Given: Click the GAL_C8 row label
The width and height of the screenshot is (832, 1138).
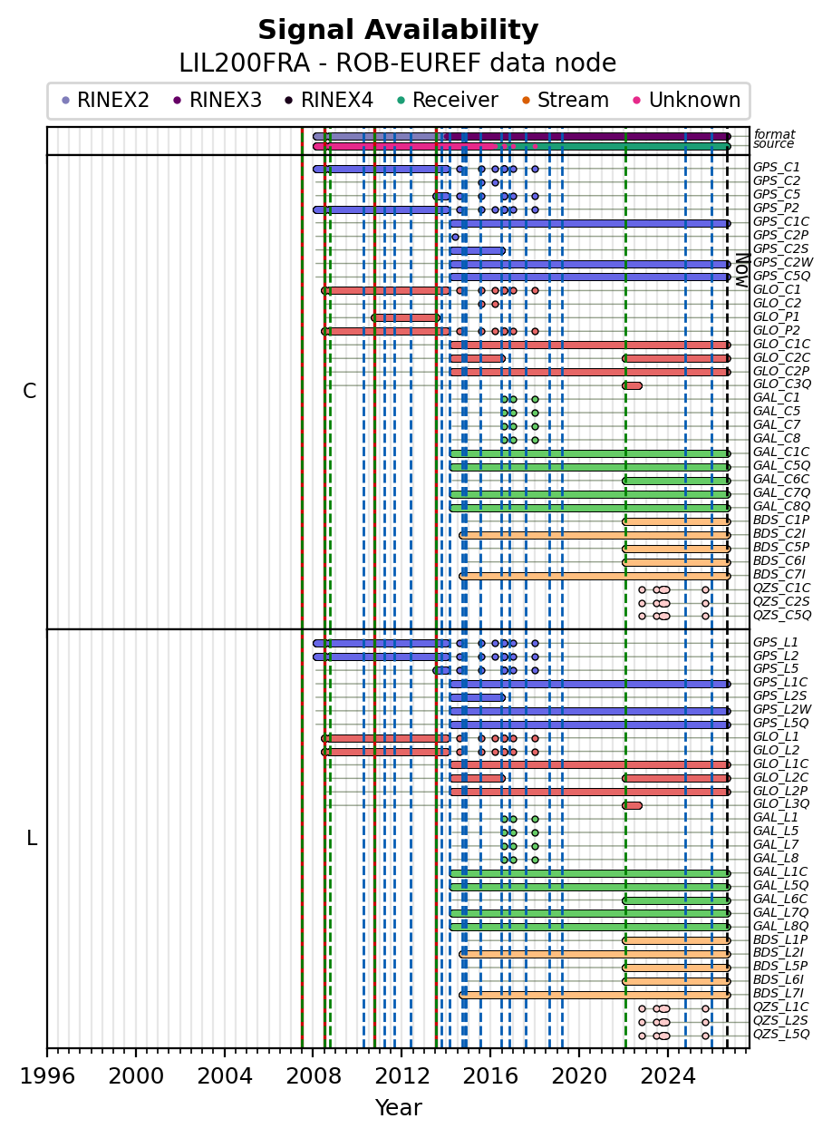Looking at the screenshot, I should click(x=777, y=439).
